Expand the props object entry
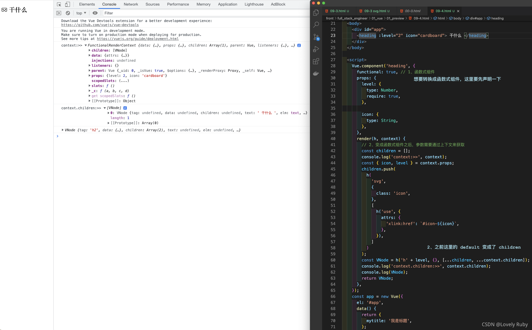 [90, 76]
